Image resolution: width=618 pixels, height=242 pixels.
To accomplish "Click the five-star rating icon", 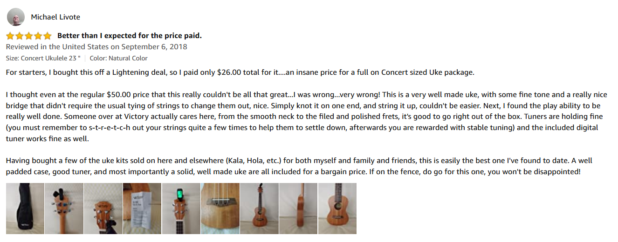I will (x=29, y=36).
